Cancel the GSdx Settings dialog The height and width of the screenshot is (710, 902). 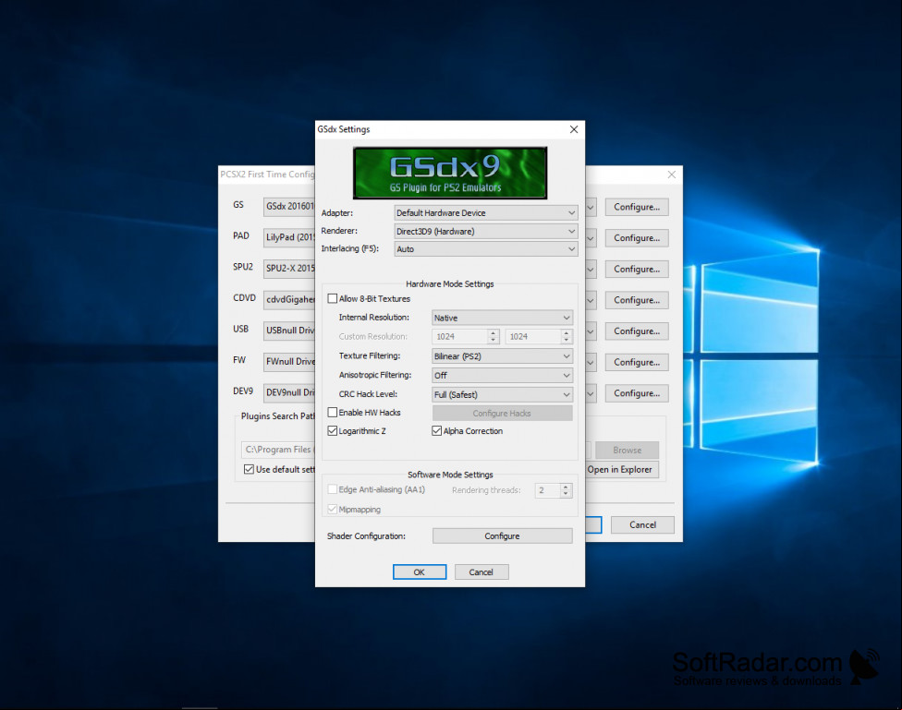click(x=481, y=572)
